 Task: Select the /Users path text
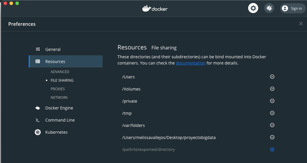point(129,77)
